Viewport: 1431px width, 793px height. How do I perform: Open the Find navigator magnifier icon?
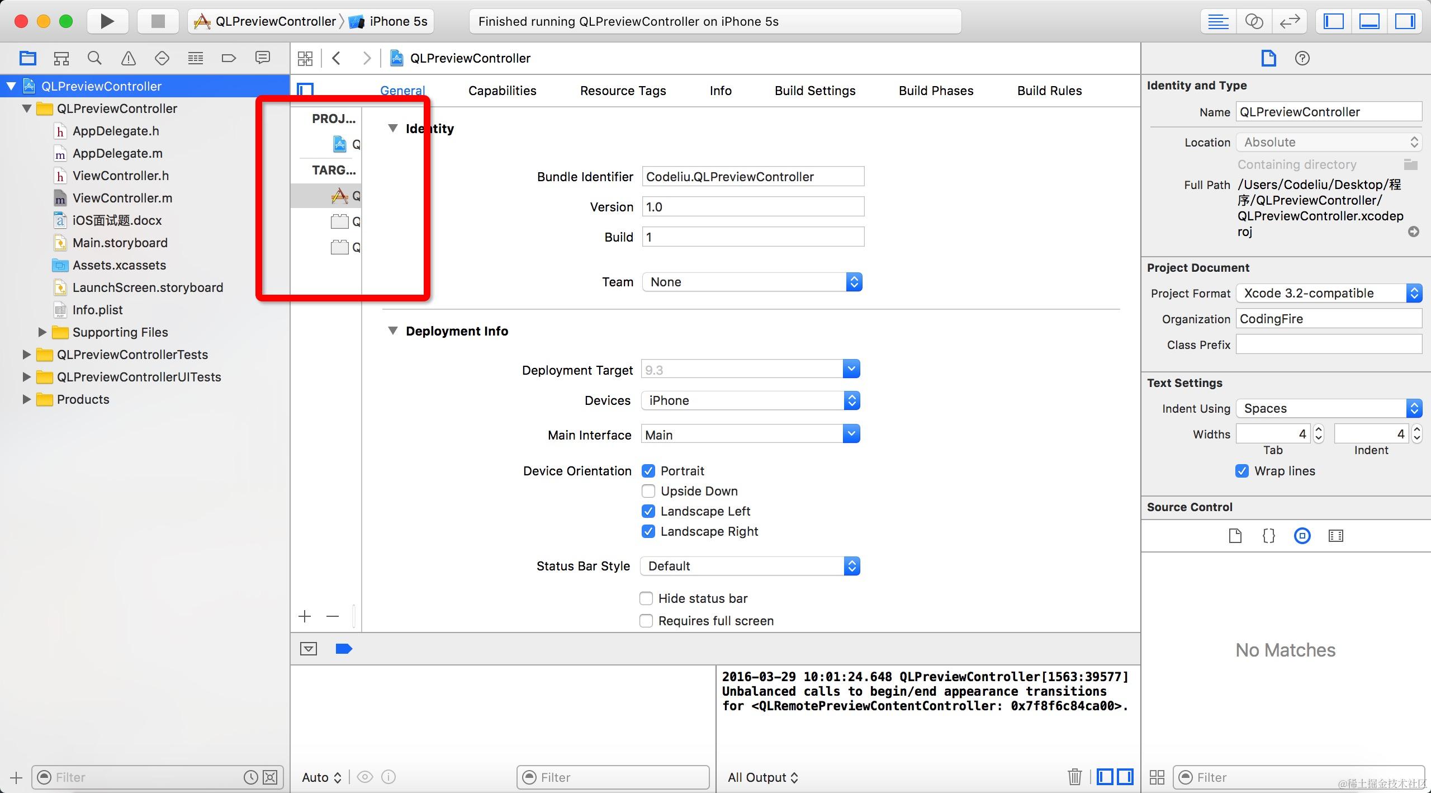(94, 58)
